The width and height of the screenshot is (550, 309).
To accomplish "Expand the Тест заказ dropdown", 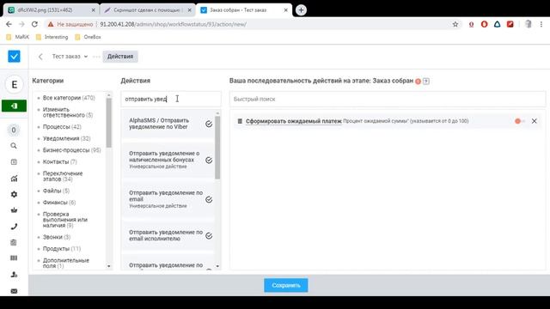I will pos(70,57).
